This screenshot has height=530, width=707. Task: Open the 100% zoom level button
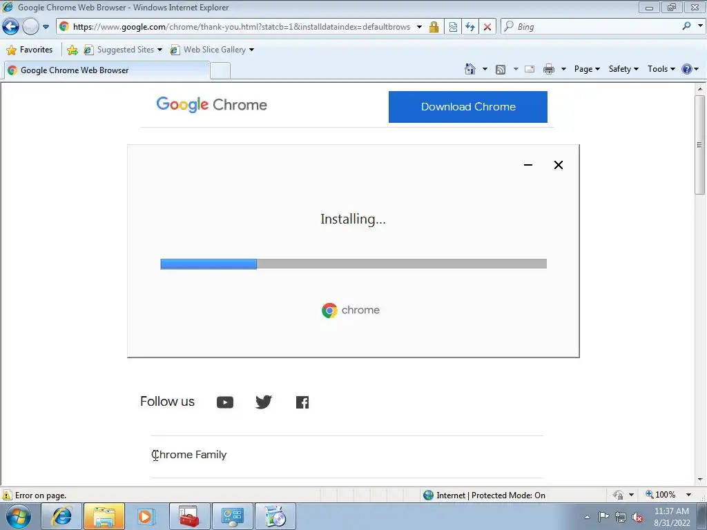coord(660,495)
